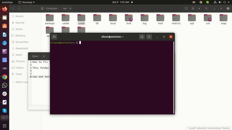The height and width of the screenshot is (130, 232).
Task: Click the terminal scrollbar
Action: (174, 77)
